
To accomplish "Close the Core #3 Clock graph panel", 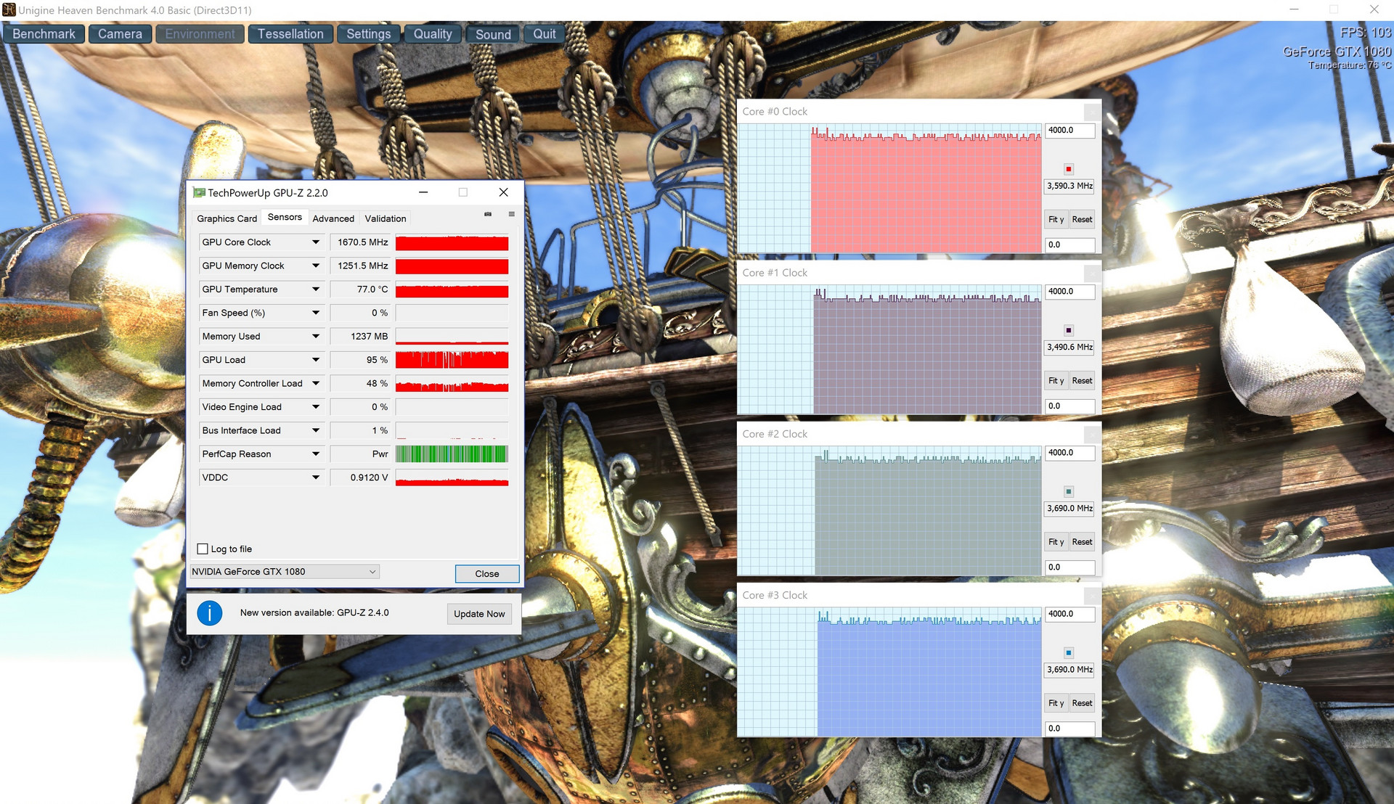I will tap(1091, 596).
